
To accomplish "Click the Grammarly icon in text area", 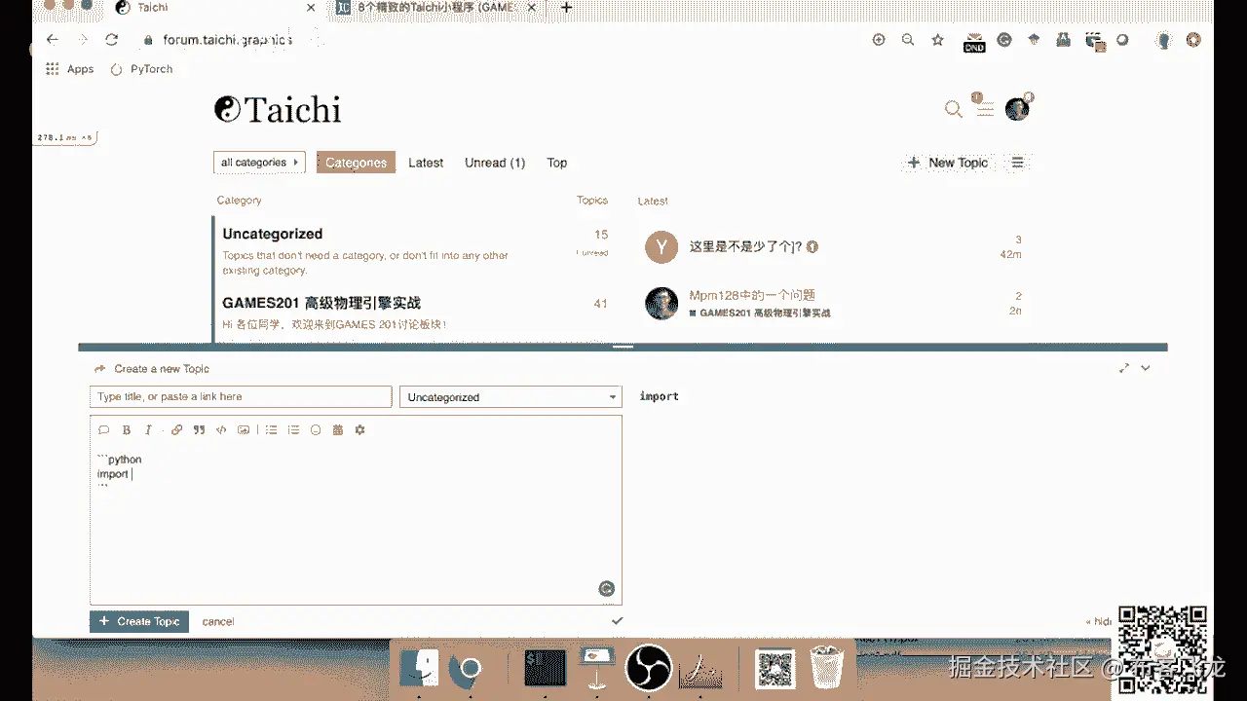I will [x=606, y=588].
